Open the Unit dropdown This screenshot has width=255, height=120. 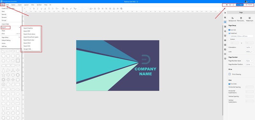[249, 52]
